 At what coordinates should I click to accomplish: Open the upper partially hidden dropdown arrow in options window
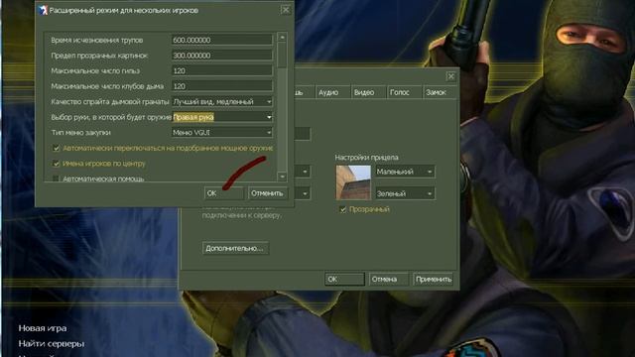pyautogui.click(x=305, y=172)
